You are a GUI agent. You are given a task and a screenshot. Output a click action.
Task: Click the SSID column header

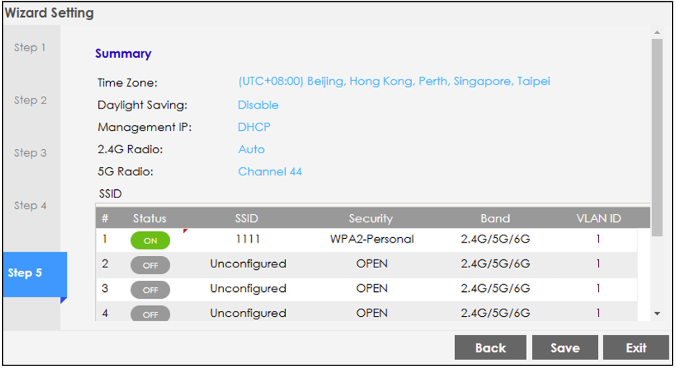[246, 219]
